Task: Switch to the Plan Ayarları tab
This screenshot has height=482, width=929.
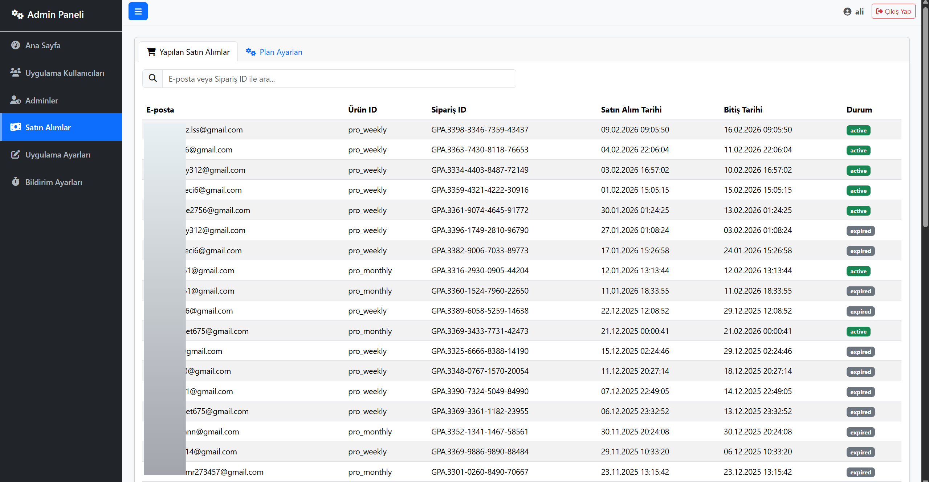Action: pos(274,52)
